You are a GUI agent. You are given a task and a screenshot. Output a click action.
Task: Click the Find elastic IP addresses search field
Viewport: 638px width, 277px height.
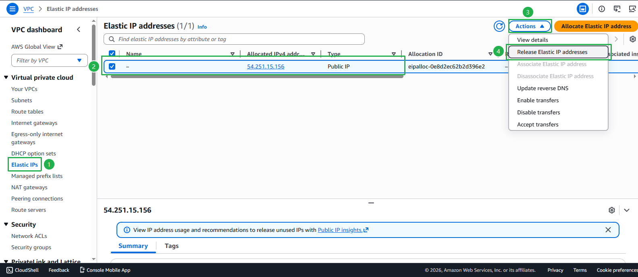click(x=234, y=39)
